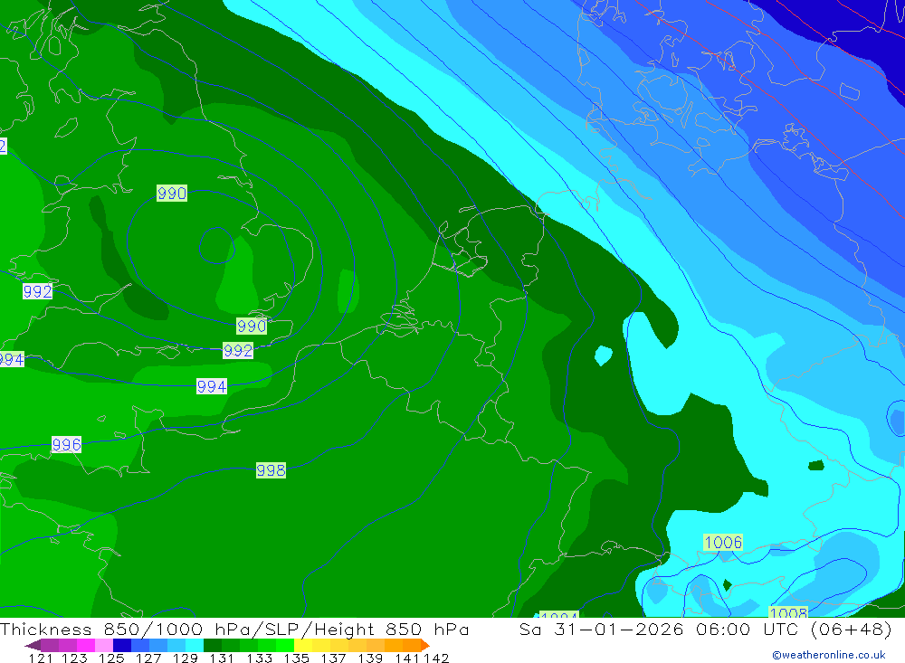This screenshot has height=663, width=905.
Task: Click the lower 990 isobar label
Action: click(x=252, y=326)
